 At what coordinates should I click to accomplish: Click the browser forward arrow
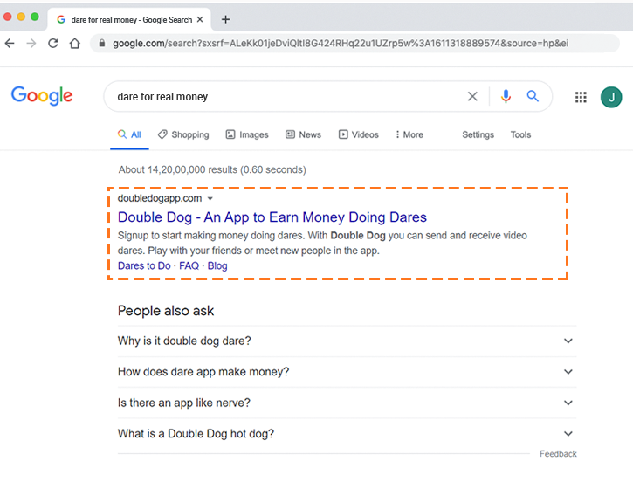pyautogui.click(x=31, y=43)
